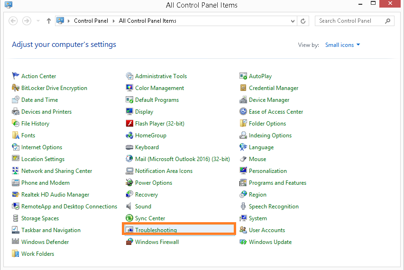Open the Display link

tap(144, 112)
